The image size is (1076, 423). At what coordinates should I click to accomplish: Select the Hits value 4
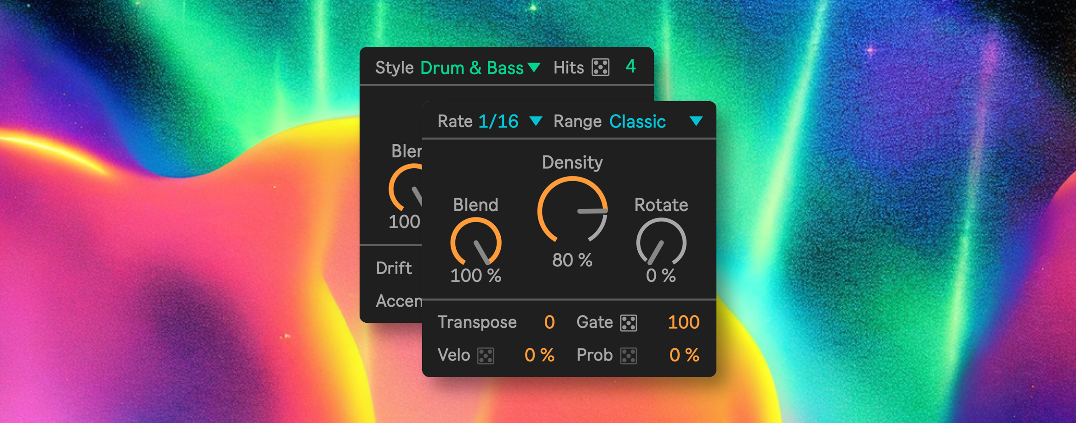coord(630,67)
